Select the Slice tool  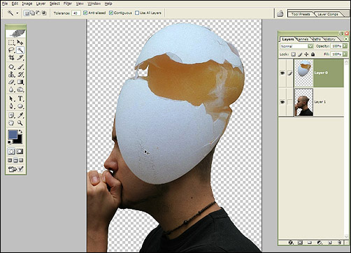tap(20, 57)
